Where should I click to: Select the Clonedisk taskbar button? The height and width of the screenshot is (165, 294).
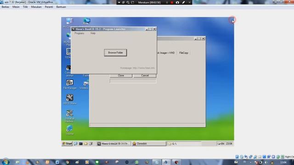[149, 143]
